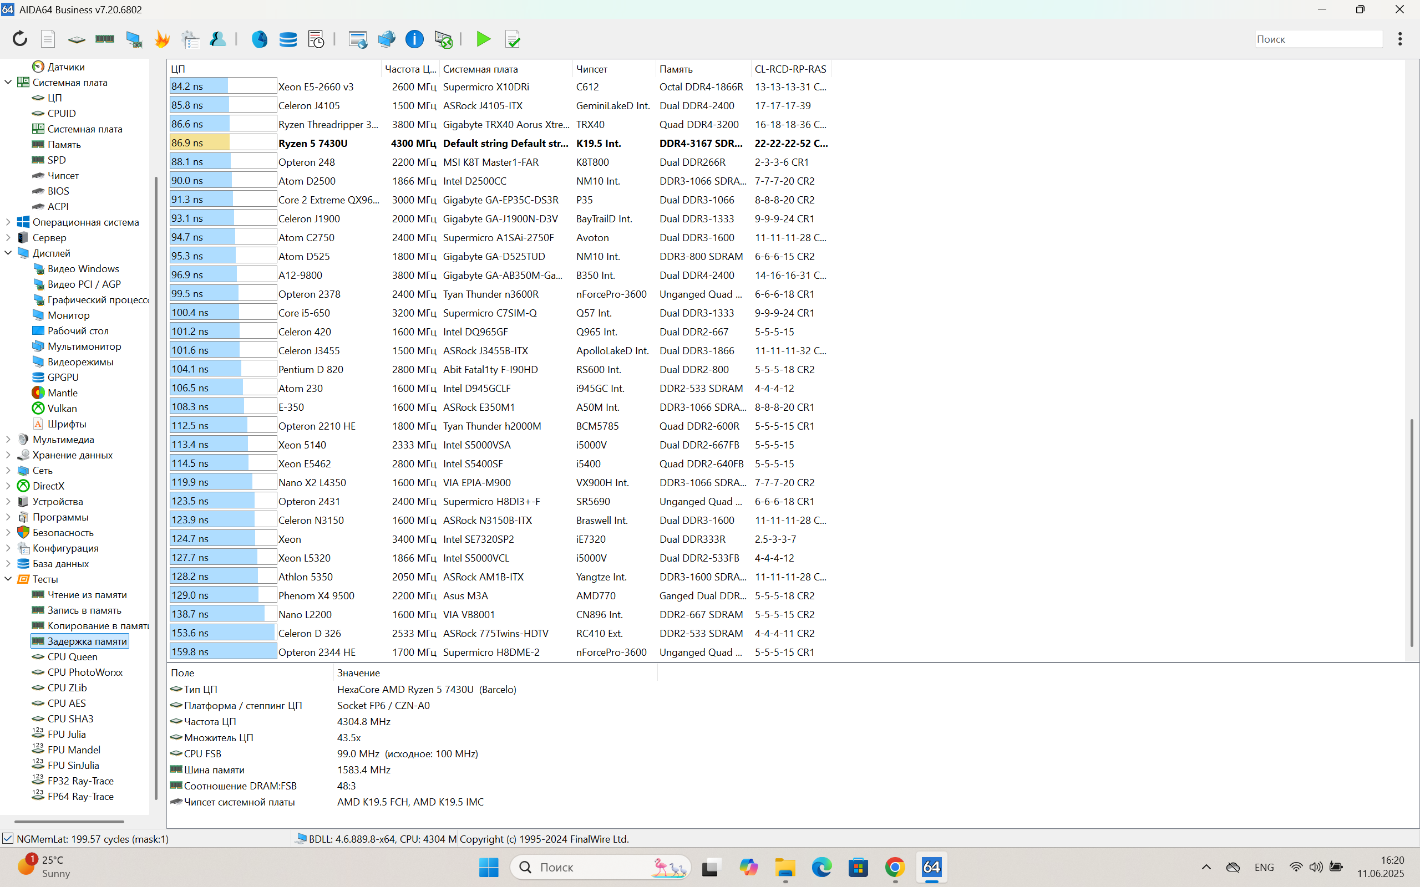Click the 86.9 ns yellow result bar

(222, 142)
